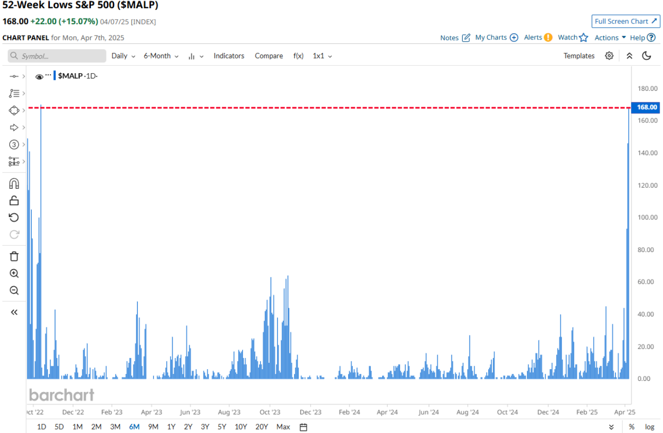663x433 pixels.
Task: Open the Elliott wave numbering tool
Action: point(14,144)
